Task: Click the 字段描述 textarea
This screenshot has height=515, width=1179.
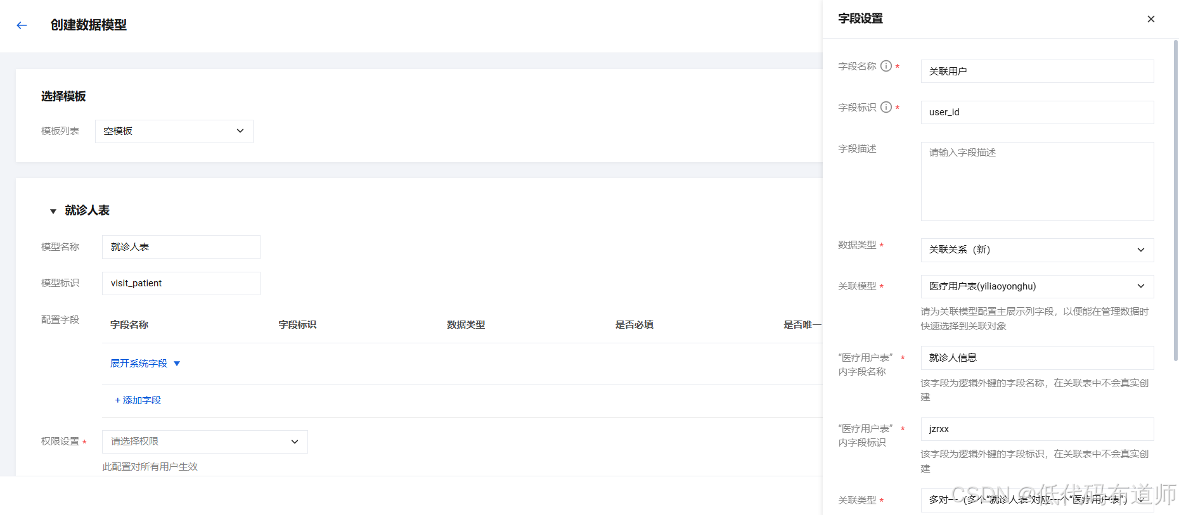Action: tap(1037, 181)
